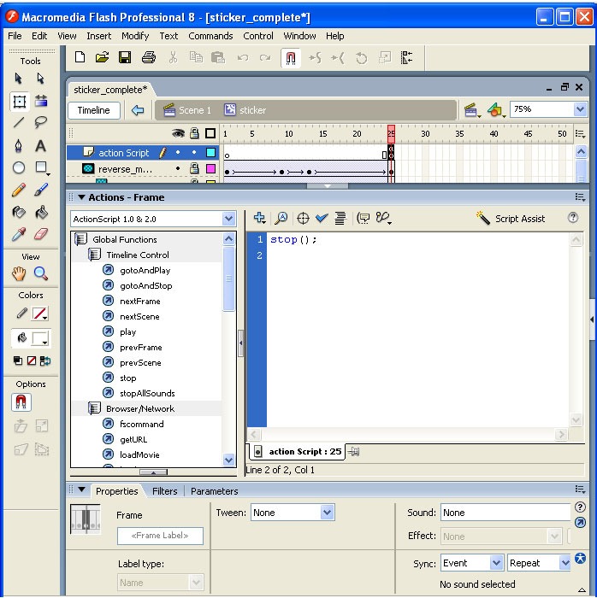This screenshot has width=597, height=598.
Task: Open the ActionScript 1.0 & 2.0 dropdown
Action: coord(228,219)
